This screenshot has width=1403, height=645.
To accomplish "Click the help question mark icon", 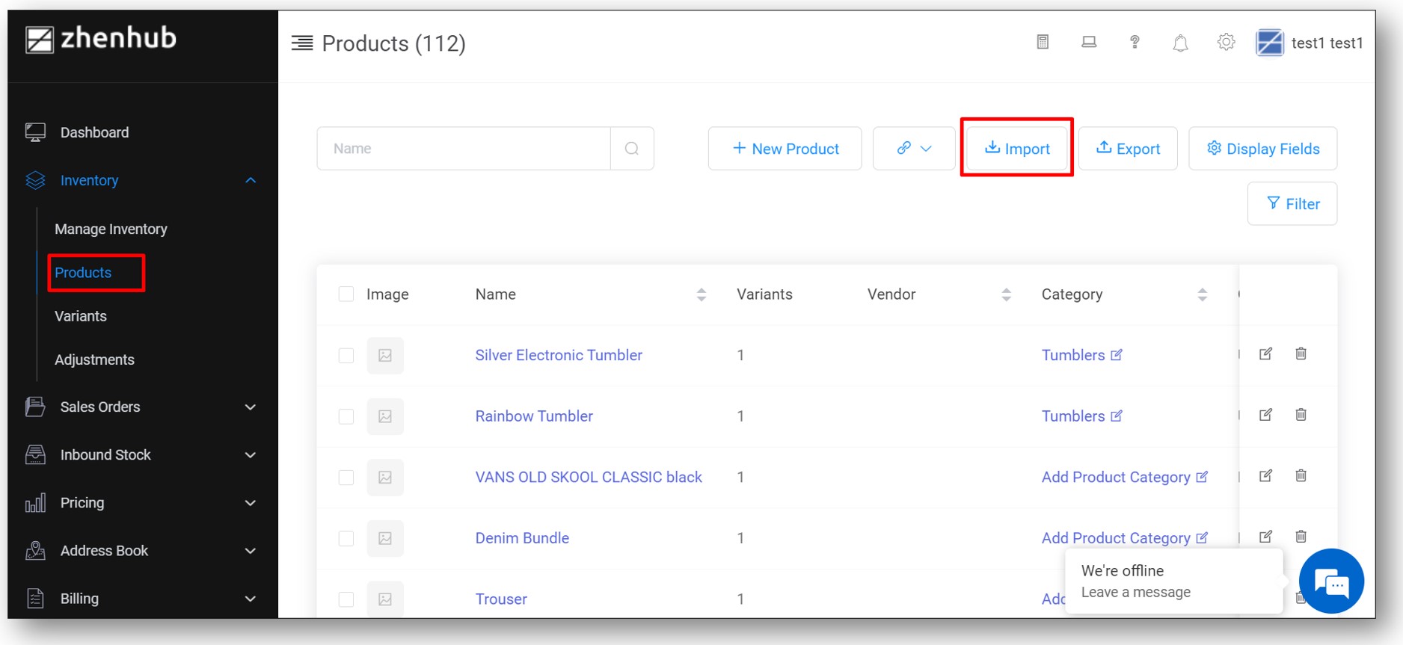I will 1135,43.
